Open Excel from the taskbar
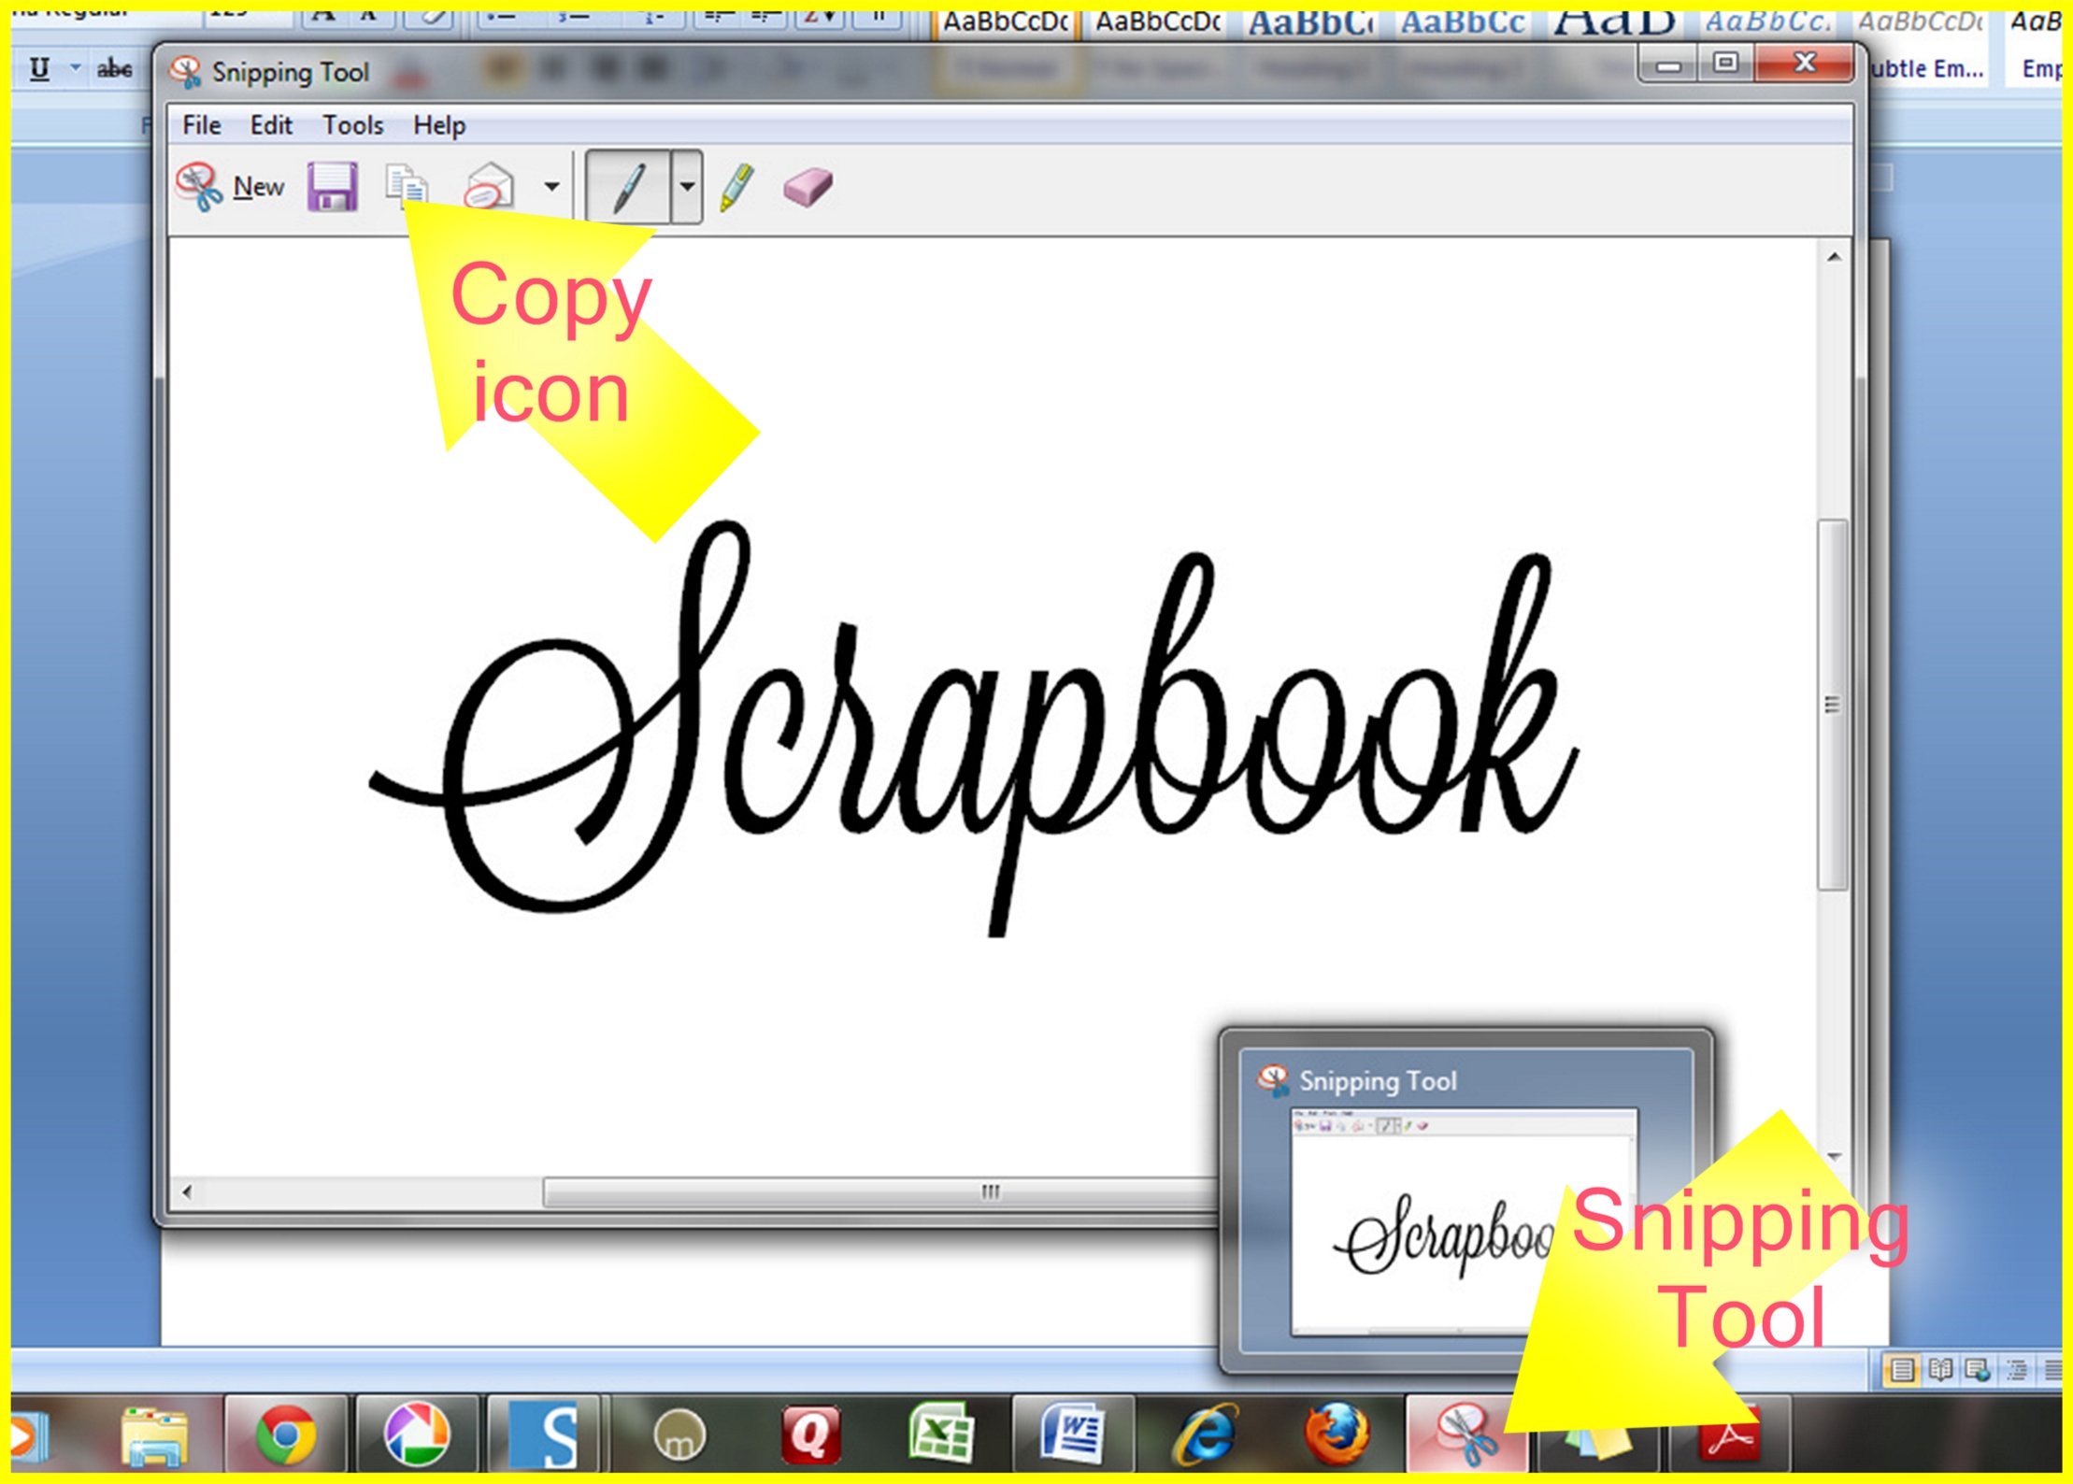The width and height of the screenshot is (2073, 1484). [x=940, y=1434]
